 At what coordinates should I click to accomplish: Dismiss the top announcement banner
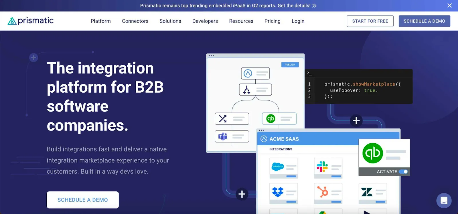[450, 5]
